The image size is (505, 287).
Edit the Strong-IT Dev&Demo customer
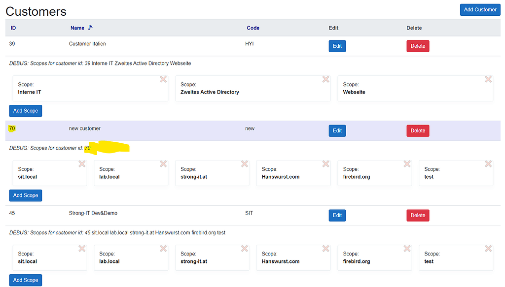coord(337,216)
